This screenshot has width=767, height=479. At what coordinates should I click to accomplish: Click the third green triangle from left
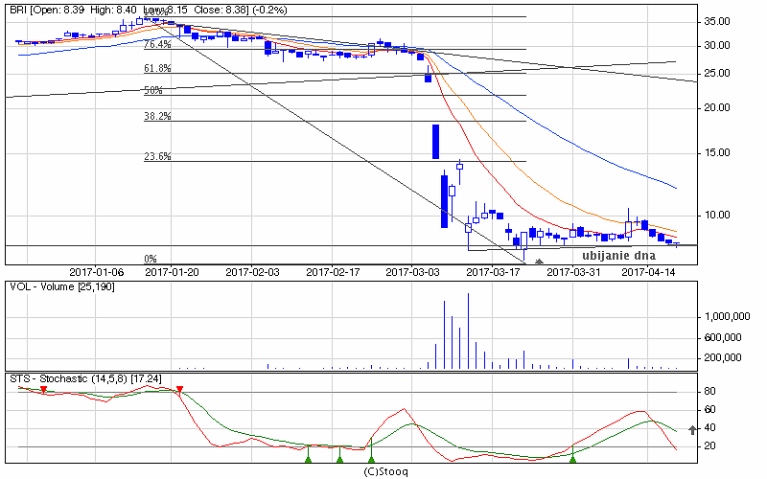[x=371, y=460]
